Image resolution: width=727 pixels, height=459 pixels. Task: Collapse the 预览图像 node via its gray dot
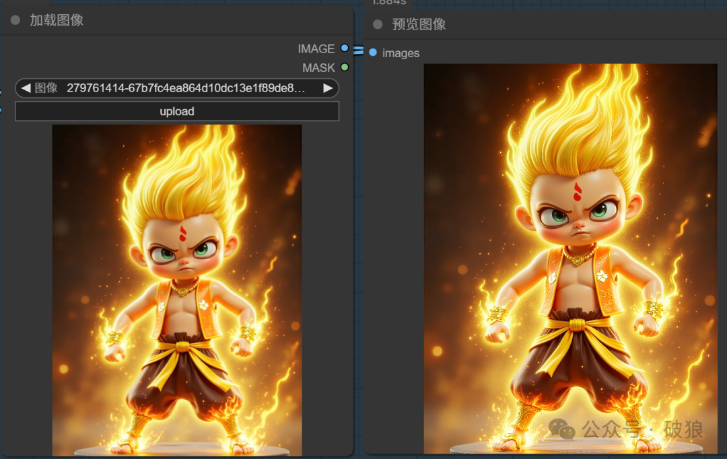(378, 24)
